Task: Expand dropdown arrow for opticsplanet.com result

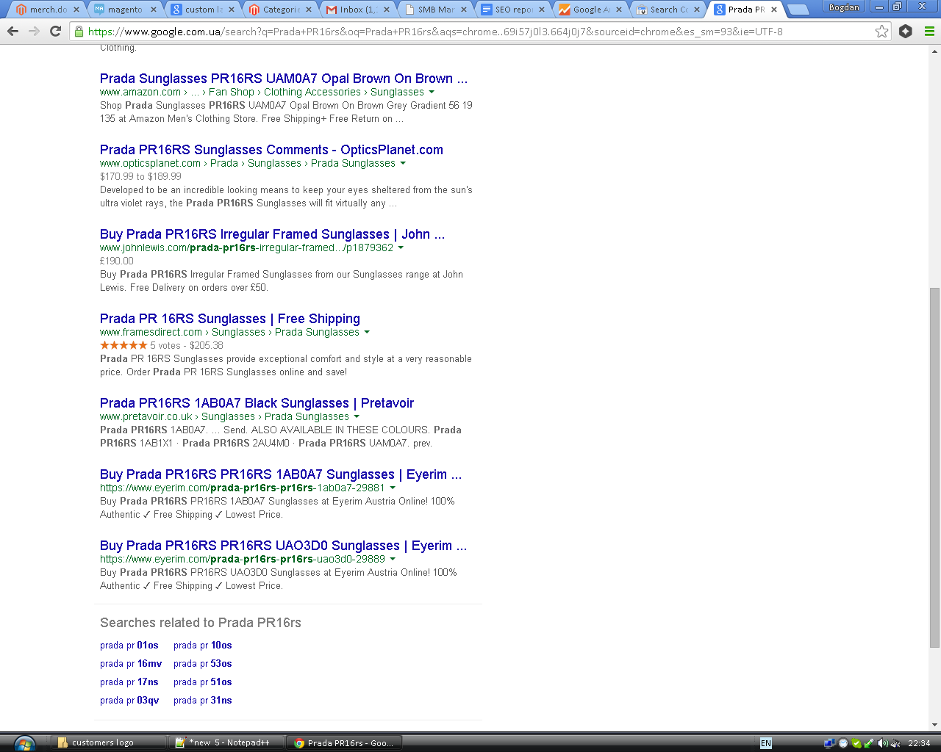Action: [403, 164]
